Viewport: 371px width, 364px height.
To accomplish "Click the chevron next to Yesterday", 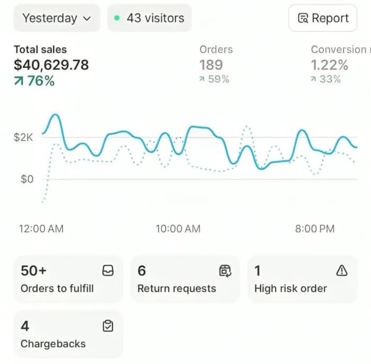I will [x=87, y=19].
